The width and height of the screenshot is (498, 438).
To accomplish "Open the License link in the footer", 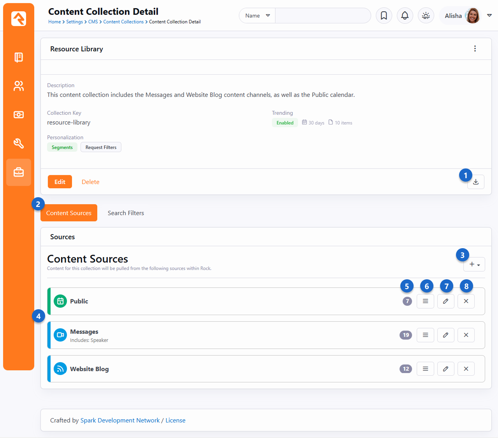I will coord(175,420).
